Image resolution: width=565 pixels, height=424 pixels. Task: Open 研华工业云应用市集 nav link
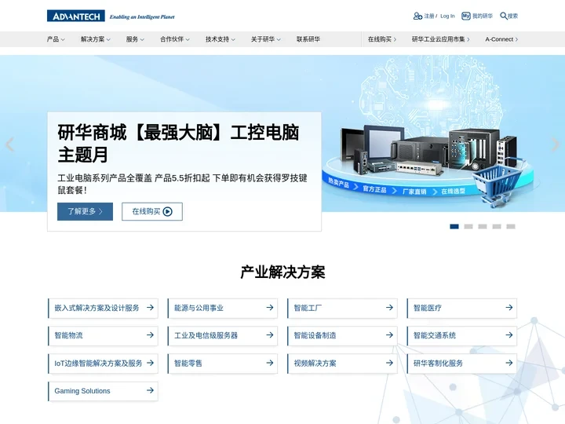point(441,39)
